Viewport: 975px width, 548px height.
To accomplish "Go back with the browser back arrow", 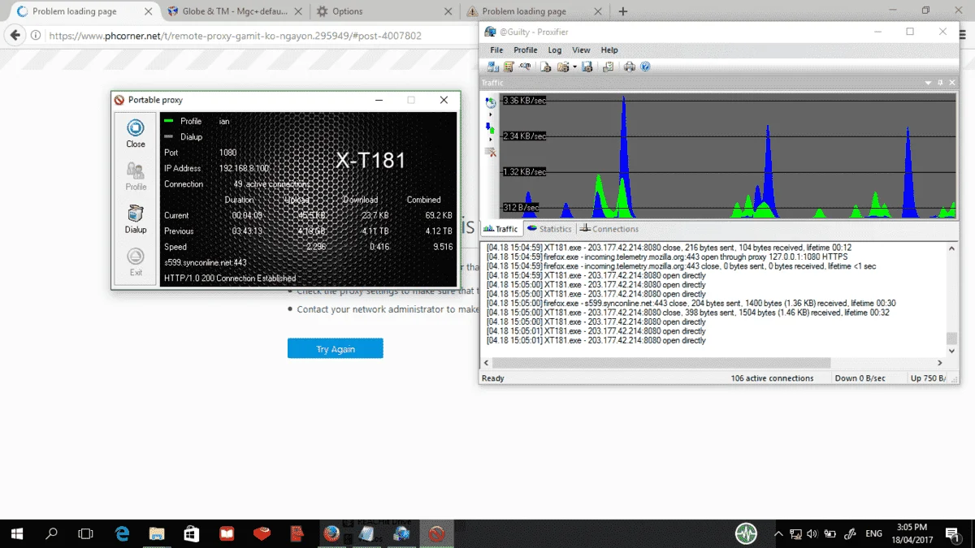I will [x=14, y=36].
